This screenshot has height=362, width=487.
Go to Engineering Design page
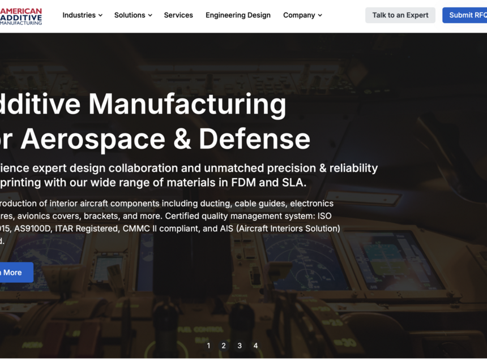tap(238, 15)
